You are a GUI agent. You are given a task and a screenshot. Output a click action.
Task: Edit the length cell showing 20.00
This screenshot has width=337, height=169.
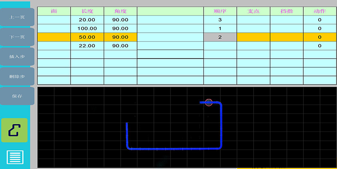pyautogui.click(x=87, y=20)
